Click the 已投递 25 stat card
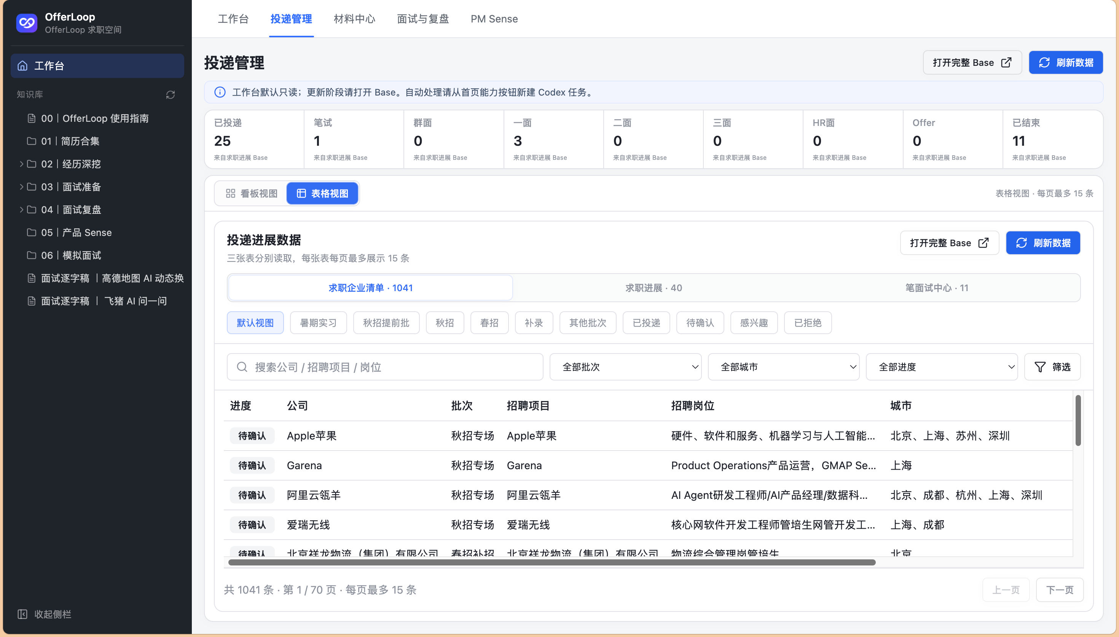 click(254, 139)
